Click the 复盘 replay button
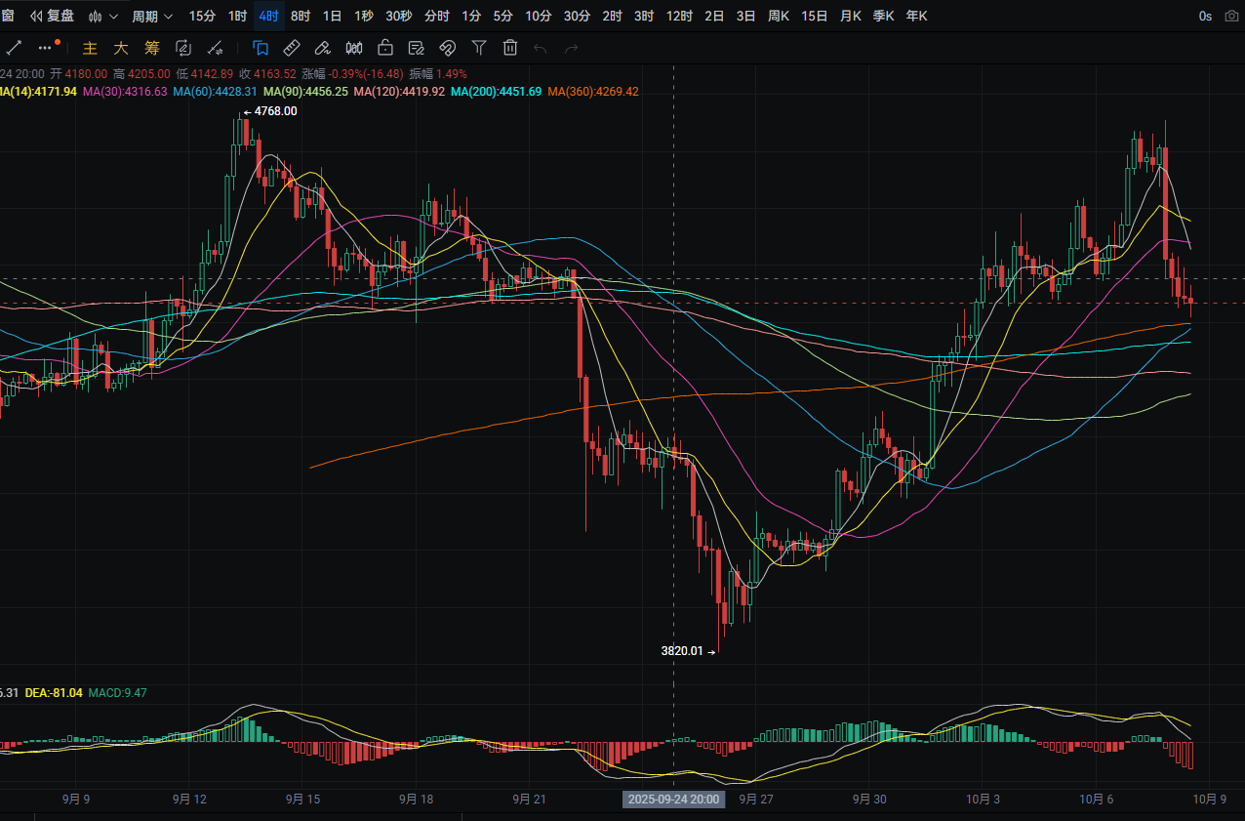This screenshot has height=821, width=1245. pyautogui.click(x=53, y=16)
